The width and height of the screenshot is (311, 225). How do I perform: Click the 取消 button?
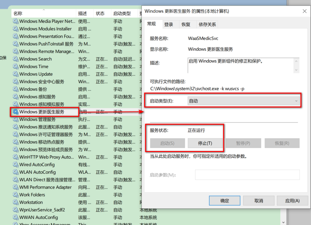point(259,201)
